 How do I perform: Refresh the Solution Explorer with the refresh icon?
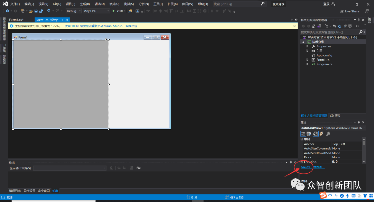click(x=340, y=26)
